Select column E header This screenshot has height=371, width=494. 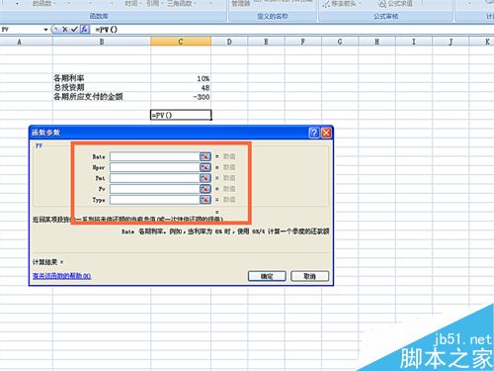(x=266, y=42)
